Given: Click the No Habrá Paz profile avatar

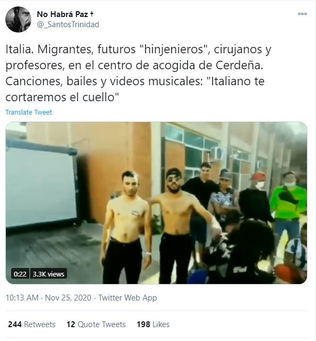Looking at the screenshot, I should [18, 19].
